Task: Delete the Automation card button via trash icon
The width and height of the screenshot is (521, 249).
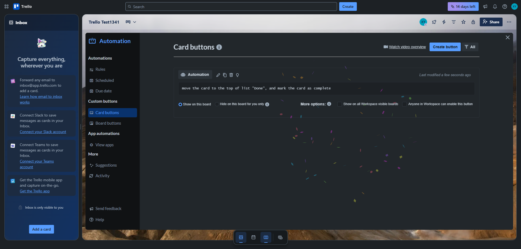Action: pyautogui.click(x=231, y=75)
